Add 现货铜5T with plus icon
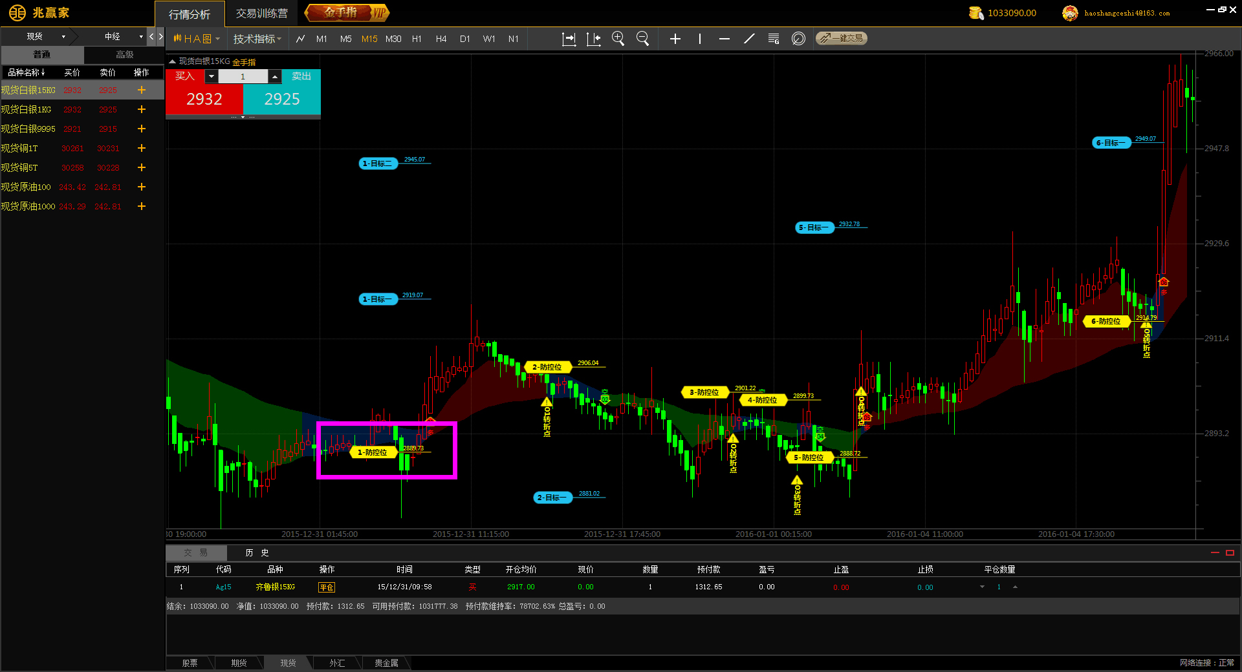The image size is (1242, 672). 142,167
